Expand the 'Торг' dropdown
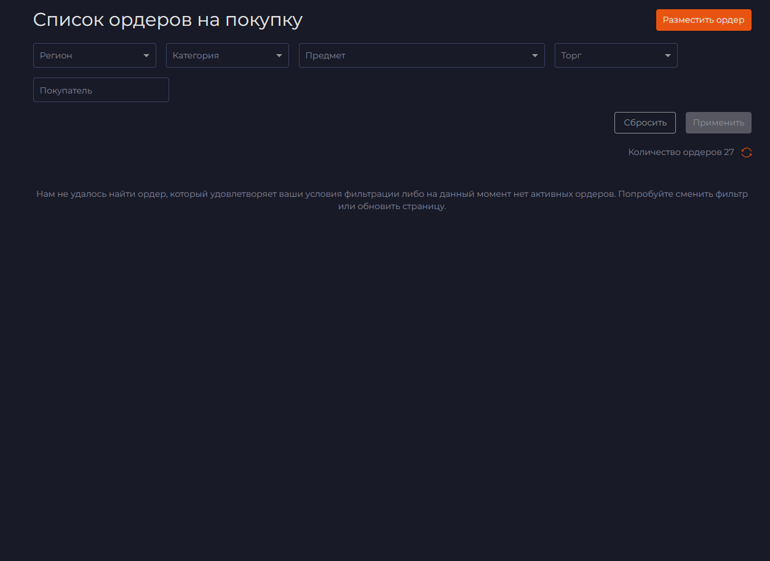 coord(616,55)
